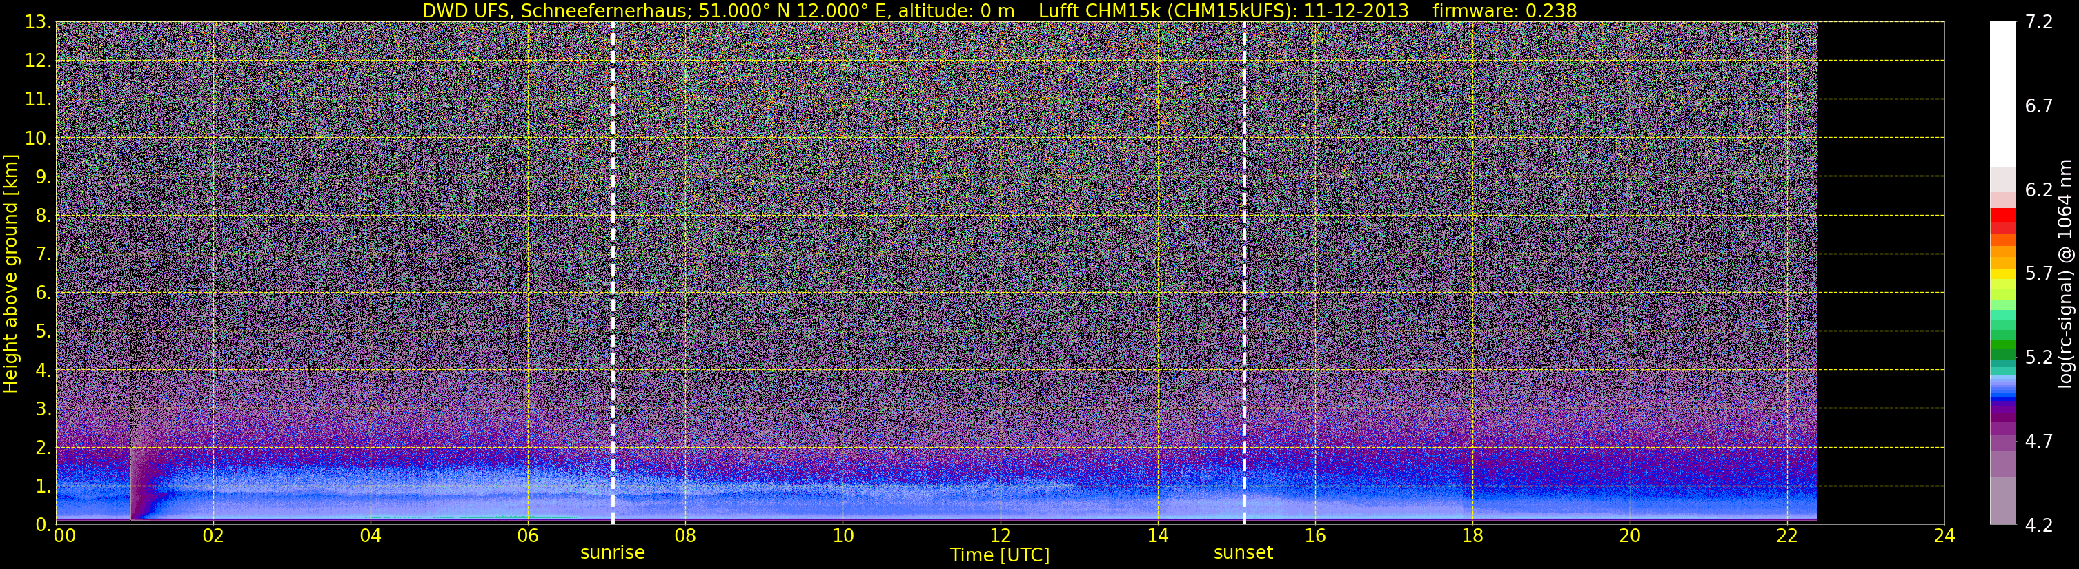Click the colorbar tick label "5.7"
This screenshot has height=569, width=2079.
tap(2039, 274)
